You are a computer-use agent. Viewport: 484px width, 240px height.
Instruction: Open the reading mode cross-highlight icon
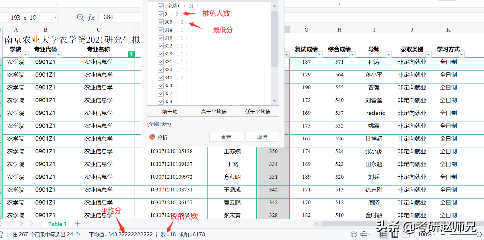(364, 234)
